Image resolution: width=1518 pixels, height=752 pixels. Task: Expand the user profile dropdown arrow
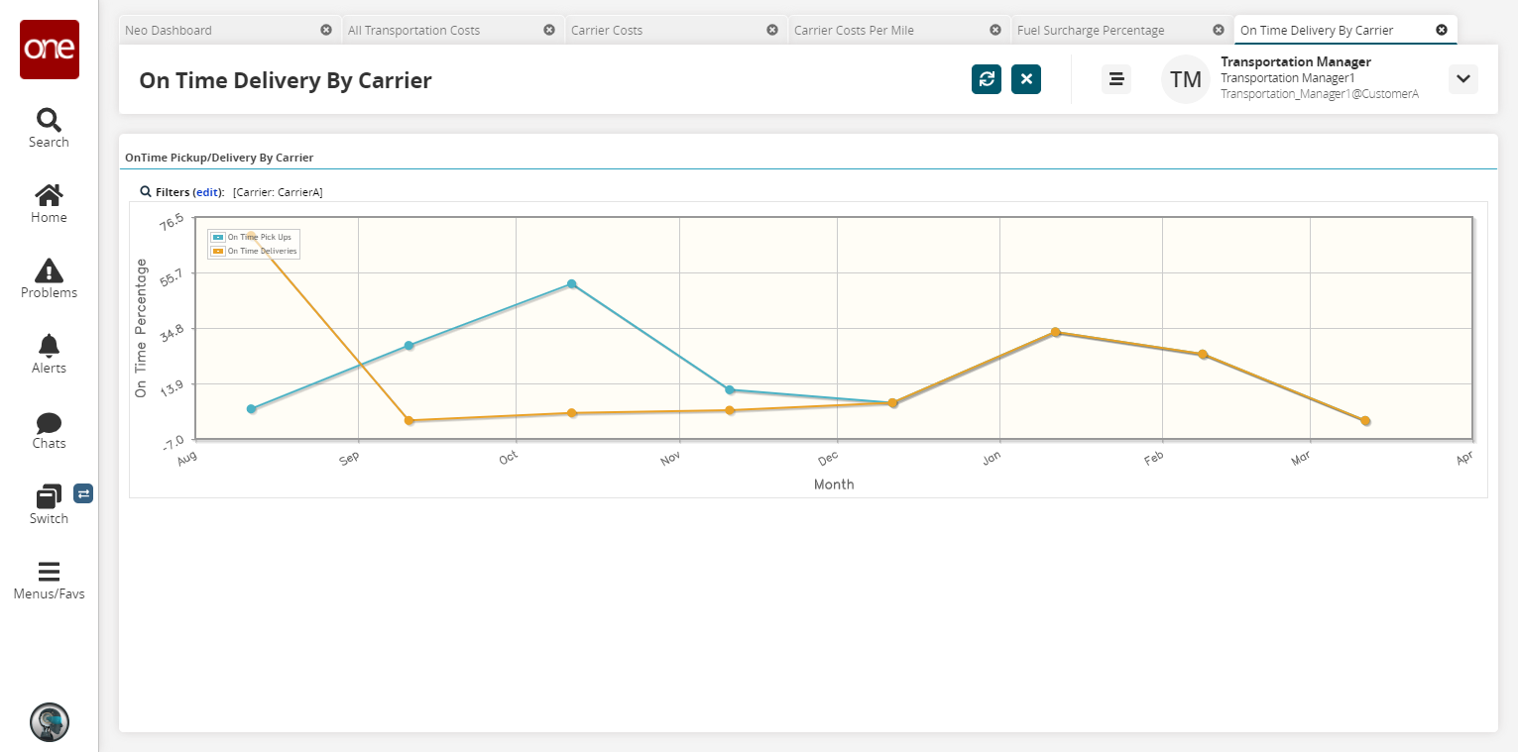[1462, 79]
